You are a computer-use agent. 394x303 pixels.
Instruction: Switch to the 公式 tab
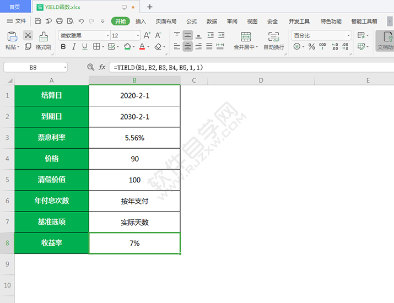pyautogui.click(x=191, y=21)
